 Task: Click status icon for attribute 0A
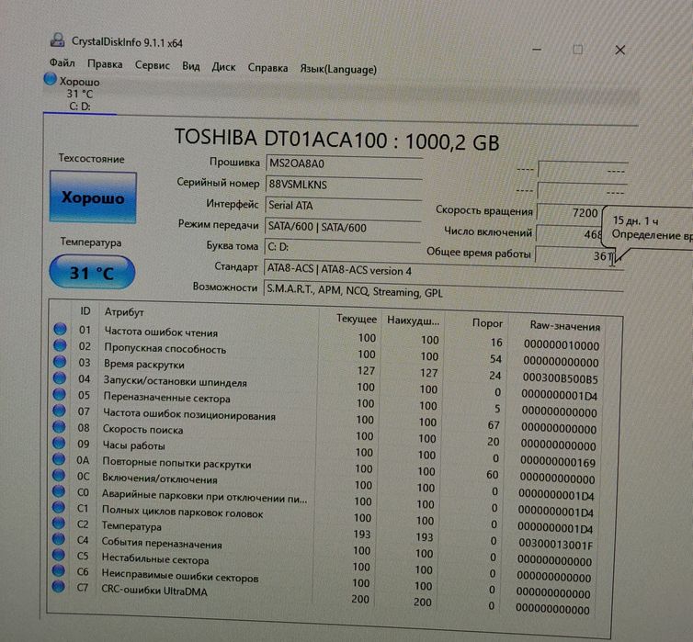coord(59,458)
